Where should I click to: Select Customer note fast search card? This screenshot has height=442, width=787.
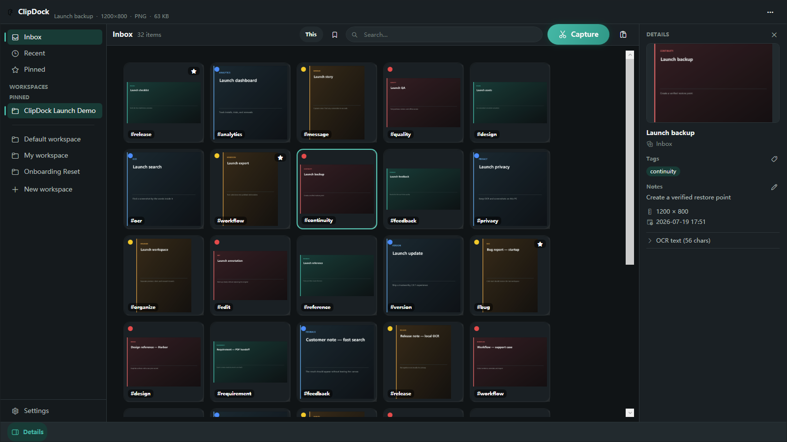coord(337,362)
